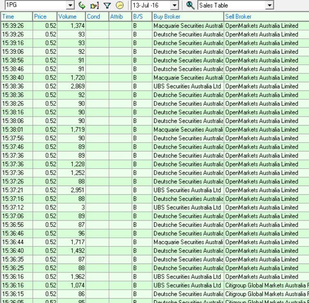Select the volume cell 96
The width and height of the screenshot is (309, 303).
(x=71, y=233)
